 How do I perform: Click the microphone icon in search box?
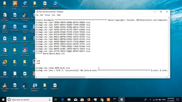pos(50,99)
